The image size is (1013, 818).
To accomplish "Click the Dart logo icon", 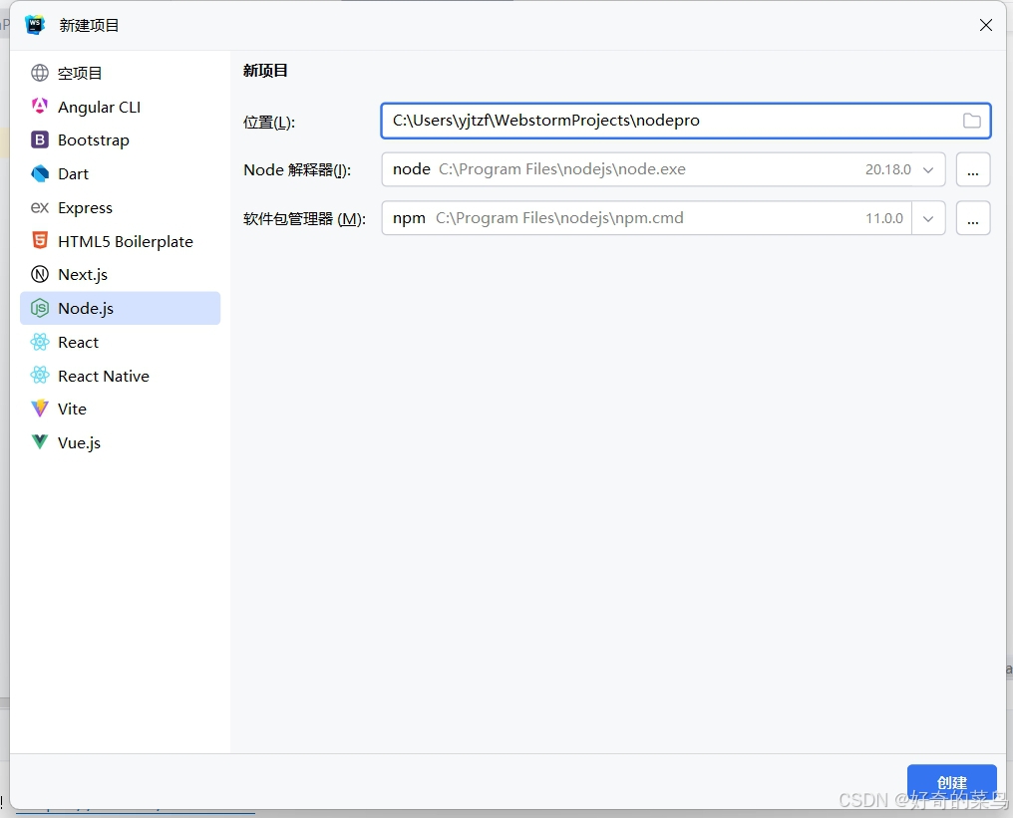I will coord(40,173).
